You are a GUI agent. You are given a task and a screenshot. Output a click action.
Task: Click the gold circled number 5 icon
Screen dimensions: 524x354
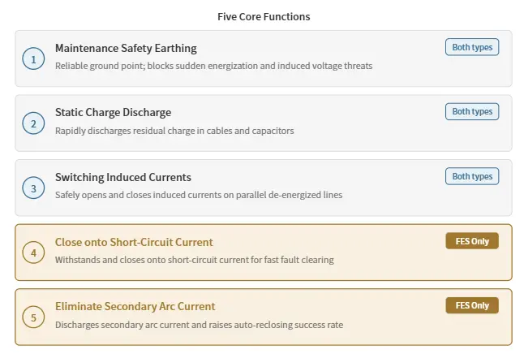(33, 317)
